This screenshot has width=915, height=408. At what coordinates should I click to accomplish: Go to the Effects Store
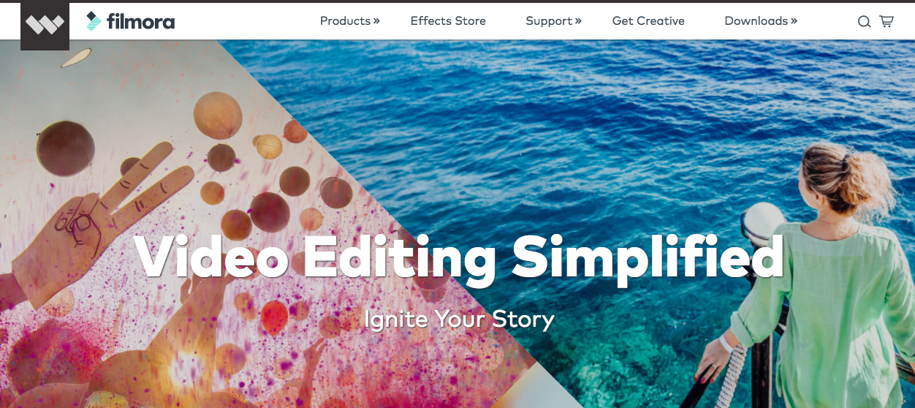tap(448, 20)
